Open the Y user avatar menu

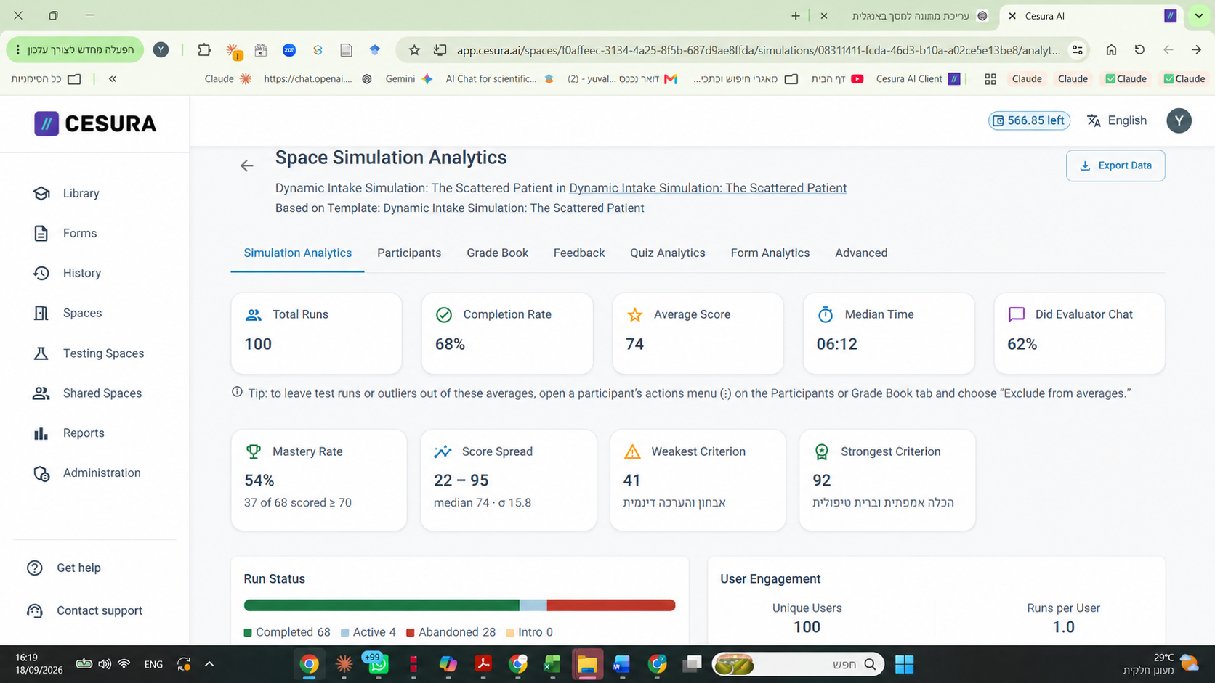tap(1179, 120)
